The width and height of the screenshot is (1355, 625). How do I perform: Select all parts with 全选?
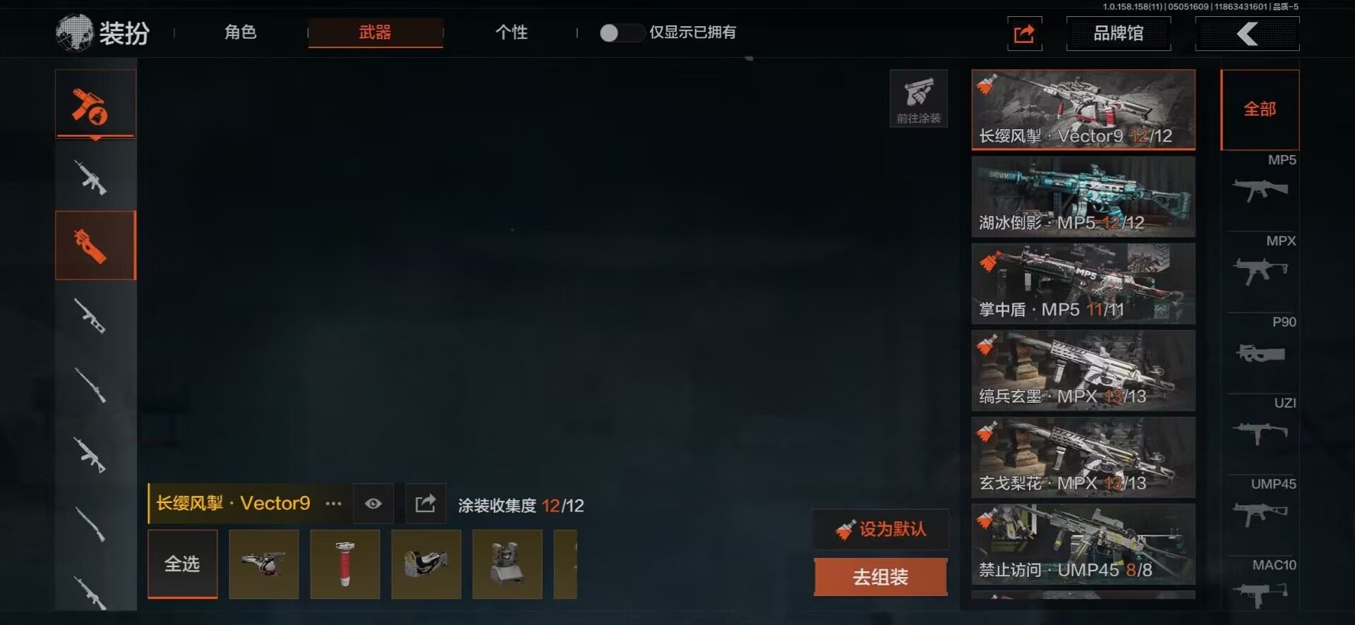[182, 564]
